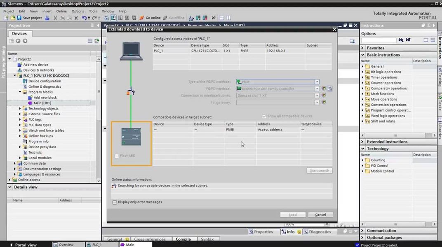Toggle the Flash LED checkbox

pos(116,156)
